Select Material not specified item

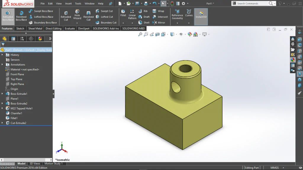tap(25, 69)
